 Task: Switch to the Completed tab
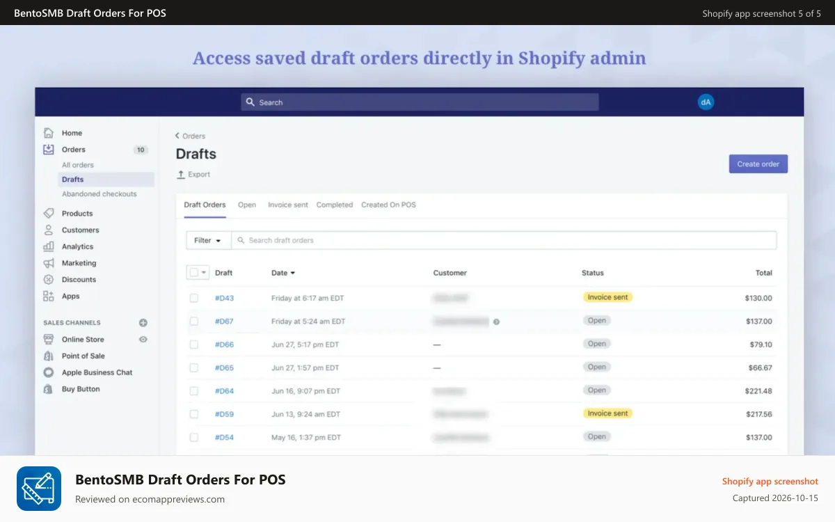335,205
